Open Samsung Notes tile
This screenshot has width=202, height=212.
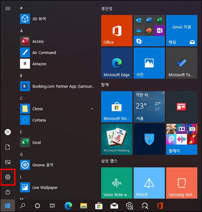click(x=182, y=183)
